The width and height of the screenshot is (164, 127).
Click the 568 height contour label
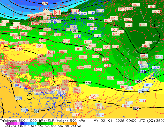point(138,81)
